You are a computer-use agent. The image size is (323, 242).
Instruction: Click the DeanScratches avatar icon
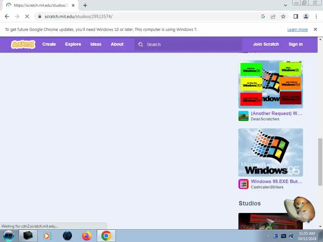pyautogui.click(x=244, y=116)
